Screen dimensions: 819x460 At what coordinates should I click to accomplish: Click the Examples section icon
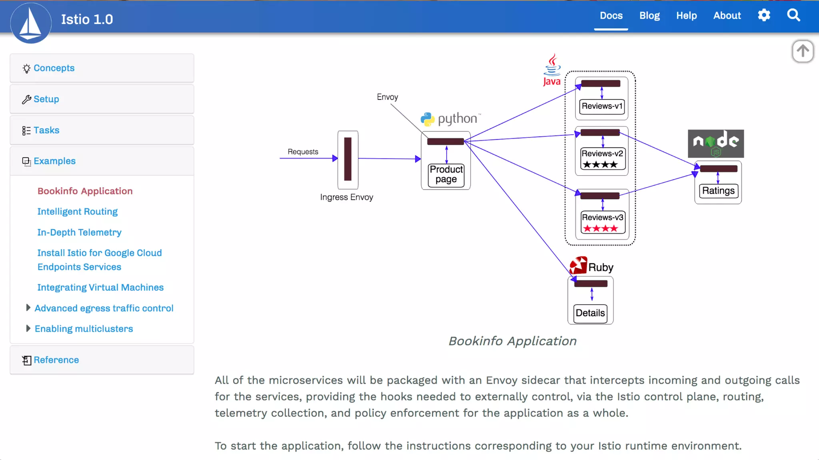26,161
